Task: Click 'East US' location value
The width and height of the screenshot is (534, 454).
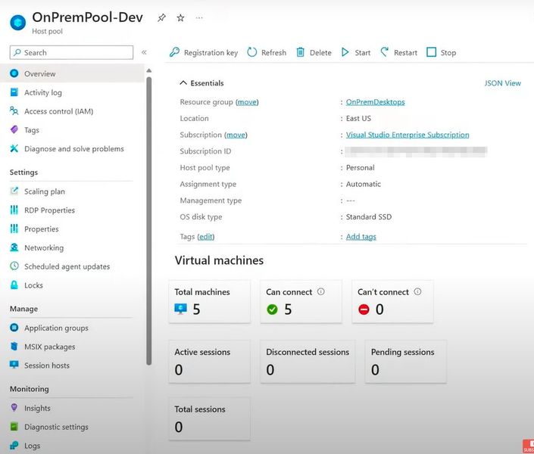Action: (358, 119)
